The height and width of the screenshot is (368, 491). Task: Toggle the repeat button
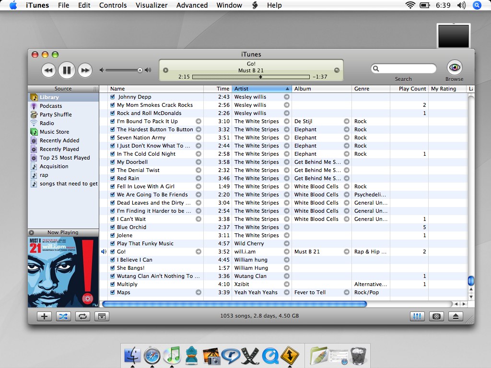pos(82,316)
